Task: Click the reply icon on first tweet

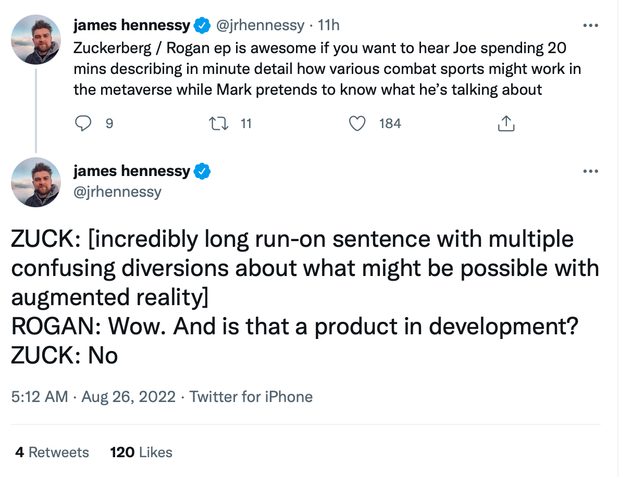Action: tap(83, 123)
